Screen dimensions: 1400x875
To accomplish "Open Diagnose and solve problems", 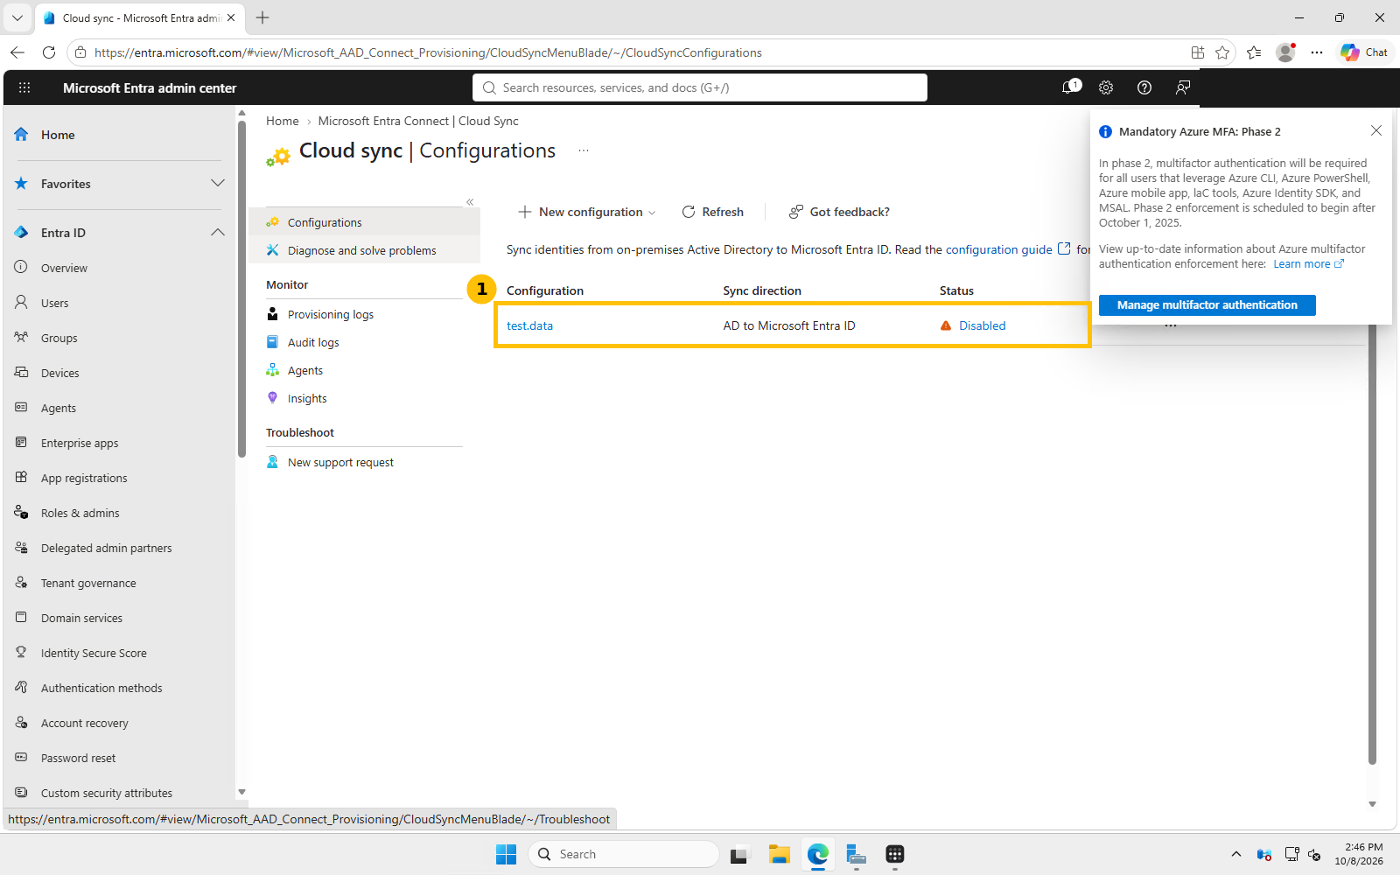I will [361, 250].
